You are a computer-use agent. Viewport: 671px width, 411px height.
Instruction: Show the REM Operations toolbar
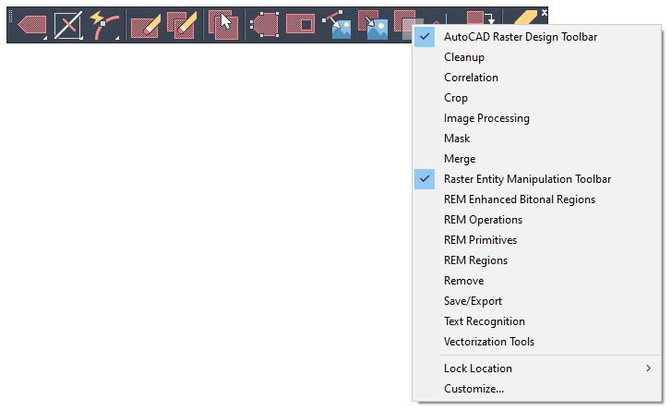[536, 220]
